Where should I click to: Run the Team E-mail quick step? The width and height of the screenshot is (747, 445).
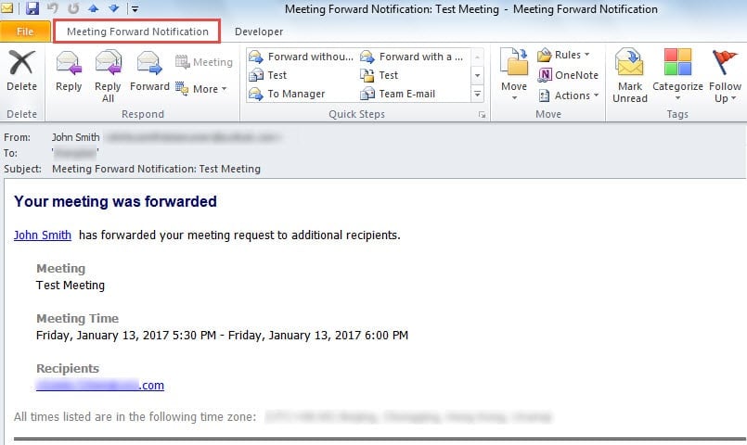pos(398,94)
